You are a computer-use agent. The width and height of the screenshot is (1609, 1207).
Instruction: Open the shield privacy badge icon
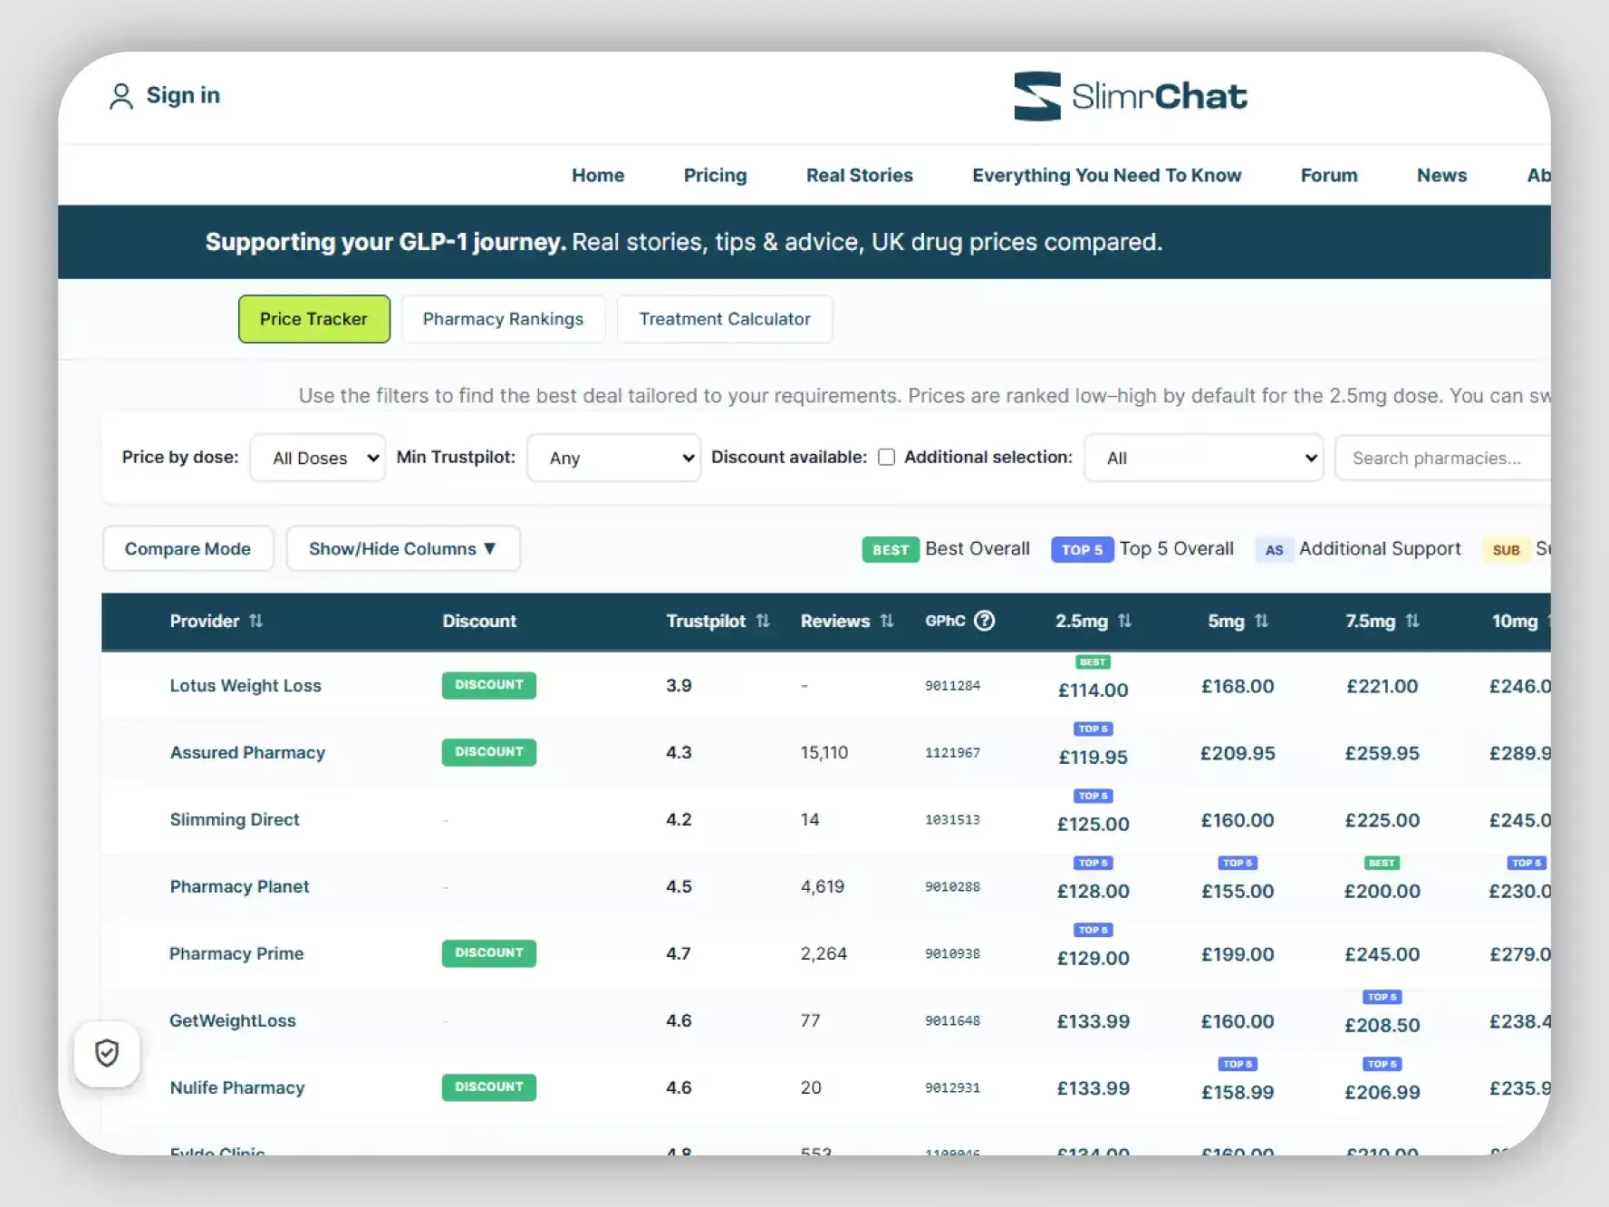coord(107,1053)
